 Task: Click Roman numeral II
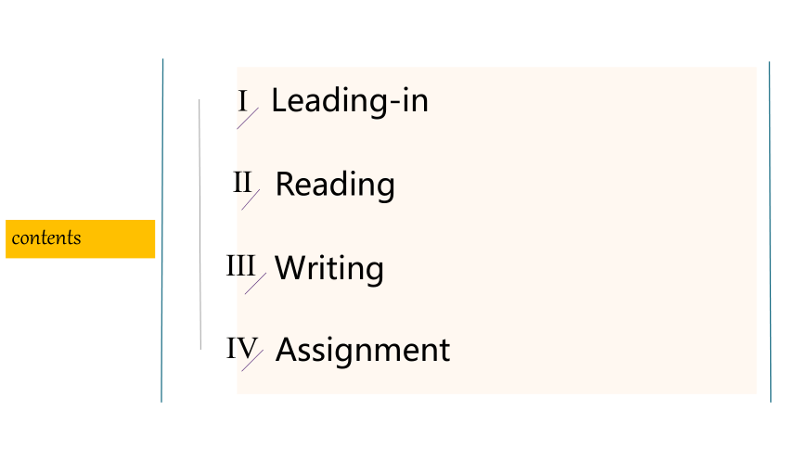[x=242, y=182]
